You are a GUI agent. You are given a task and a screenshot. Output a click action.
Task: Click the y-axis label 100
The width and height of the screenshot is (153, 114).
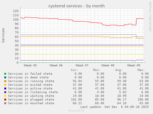[x=16, y=20]
